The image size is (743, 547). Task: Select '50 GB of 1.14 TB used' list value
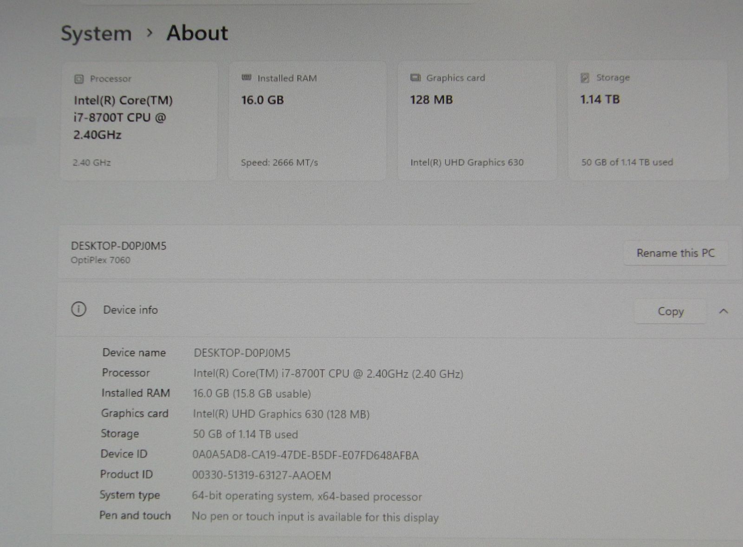245,434
